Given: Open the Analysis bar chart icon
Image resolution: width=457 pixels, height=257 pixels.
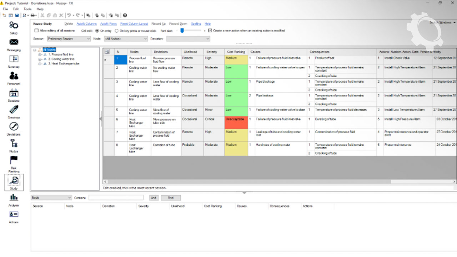Looking at the screenshot, I should coord(14,197).
